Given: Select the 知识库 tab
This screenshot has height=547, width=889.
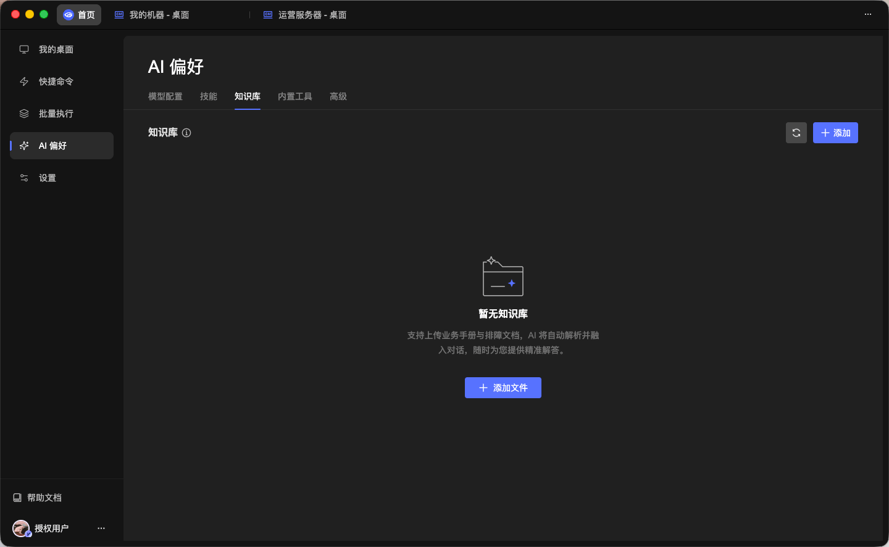Looking at the screenshot, I should [248, 96].
